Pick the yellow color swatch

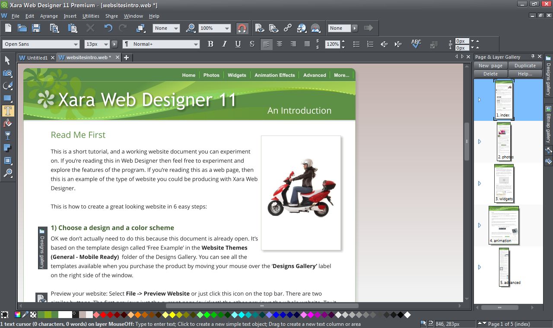(172, 315)
